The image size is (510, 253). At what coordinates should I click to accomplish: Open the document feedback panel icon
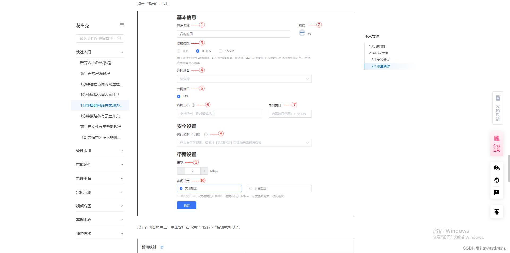coord(498,108)
